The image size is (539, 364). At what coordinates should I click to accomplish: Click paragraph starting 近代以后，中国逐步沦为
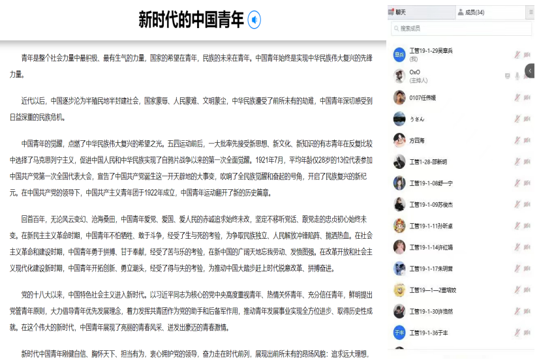(191, 109)
